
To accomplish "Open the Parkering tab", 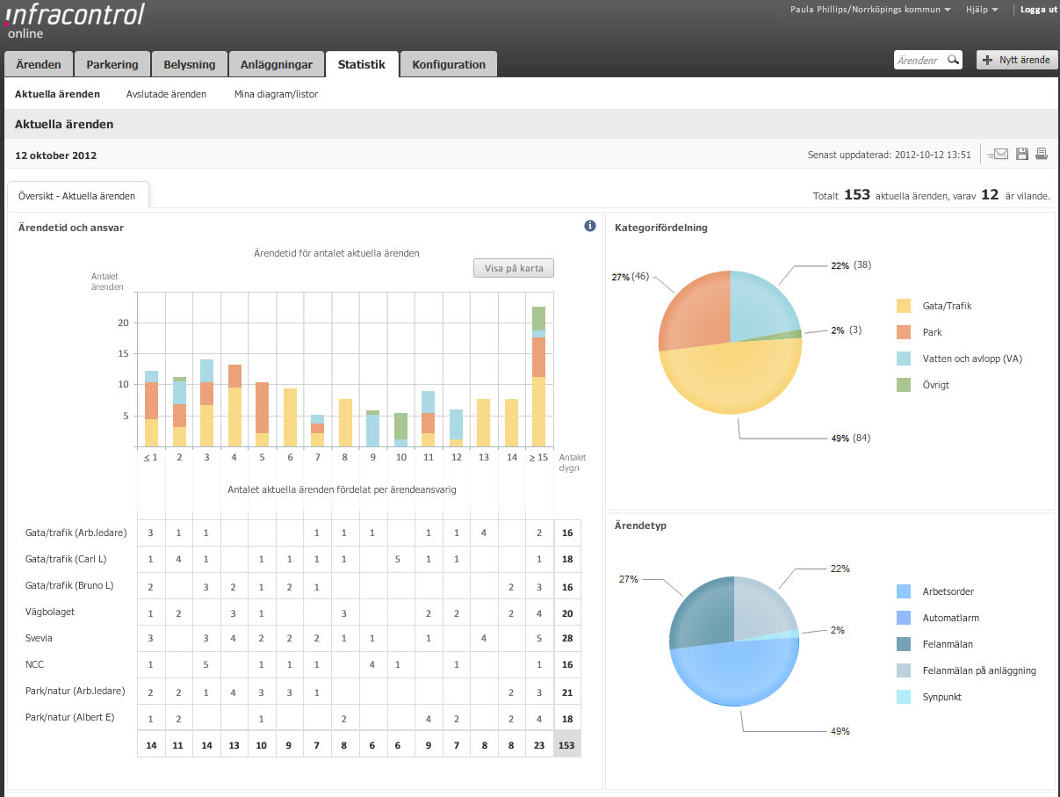I will [x=112, y=64].
